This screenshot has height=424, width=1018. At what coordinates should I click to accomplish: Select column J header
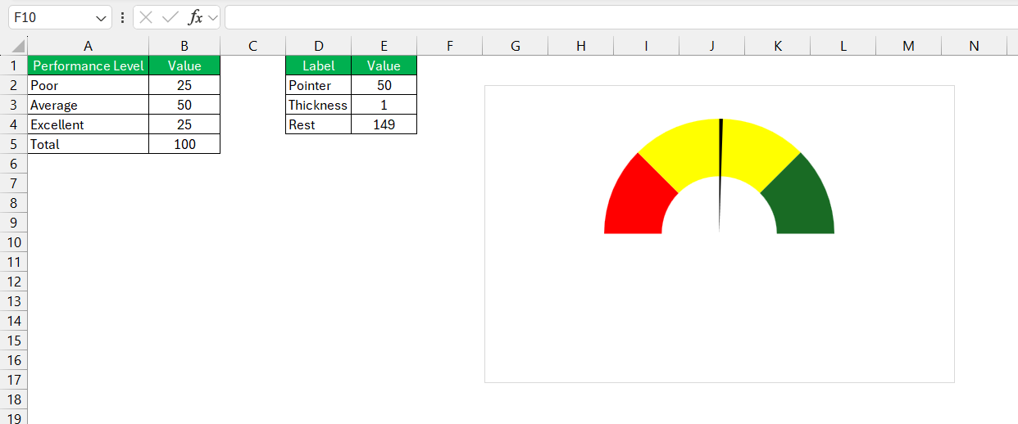coord(711,46)
